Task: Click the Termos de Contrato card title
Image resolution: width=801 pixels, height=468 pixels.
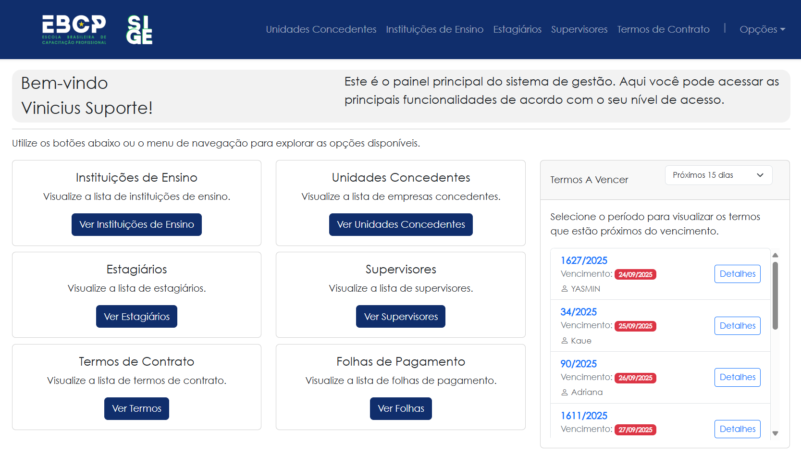Action: tap(136, 361)
